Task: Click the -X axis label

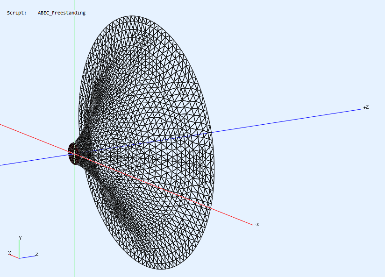Action: click(257, 224)
